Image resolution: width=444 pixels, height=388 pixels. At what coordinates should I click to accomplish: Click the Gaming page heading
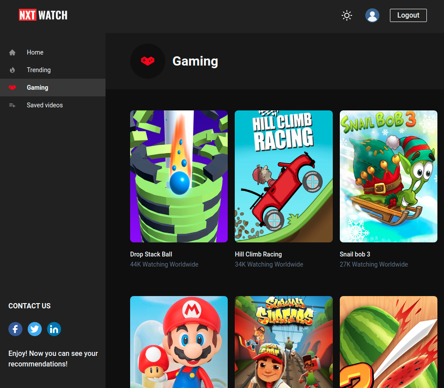[195, 61]
